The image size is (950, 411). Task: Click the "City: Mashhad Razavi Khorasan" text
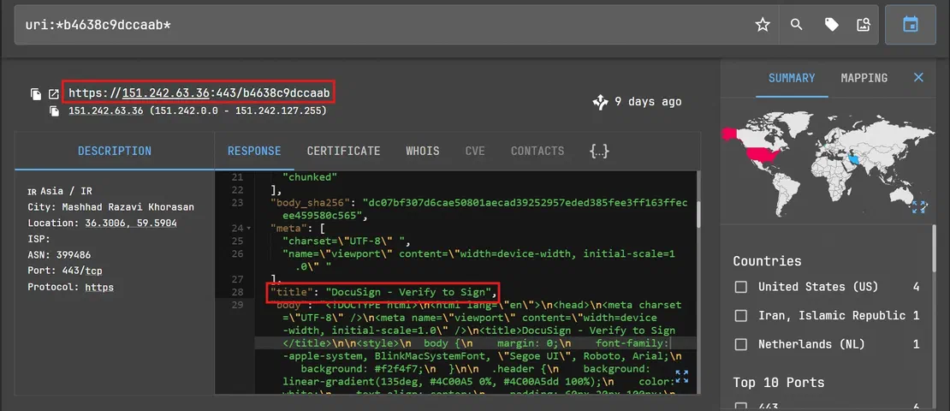111,207
